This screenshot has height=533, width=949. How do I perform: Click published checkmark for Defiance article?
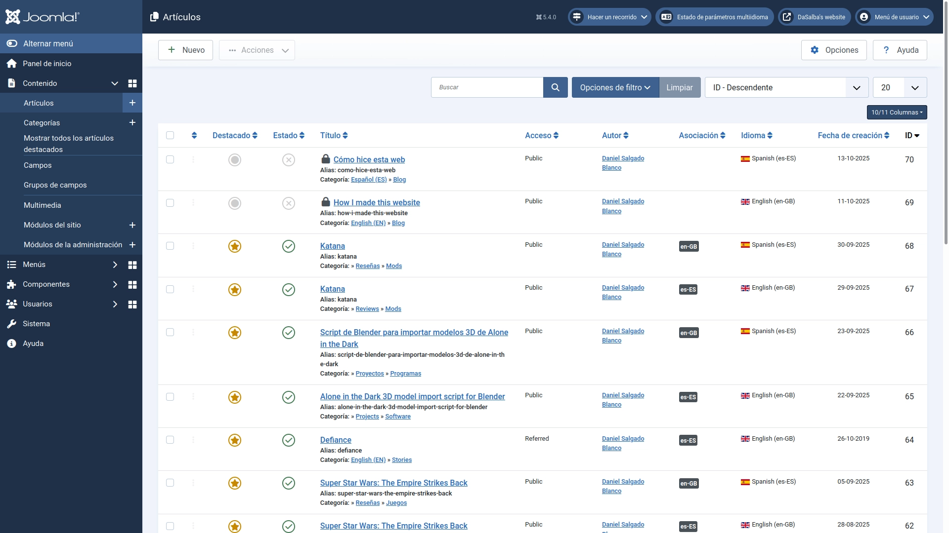coord(289,440)
